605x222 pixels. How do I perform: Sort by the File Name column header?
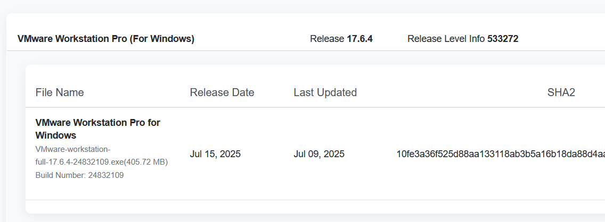tap(60, 92)
